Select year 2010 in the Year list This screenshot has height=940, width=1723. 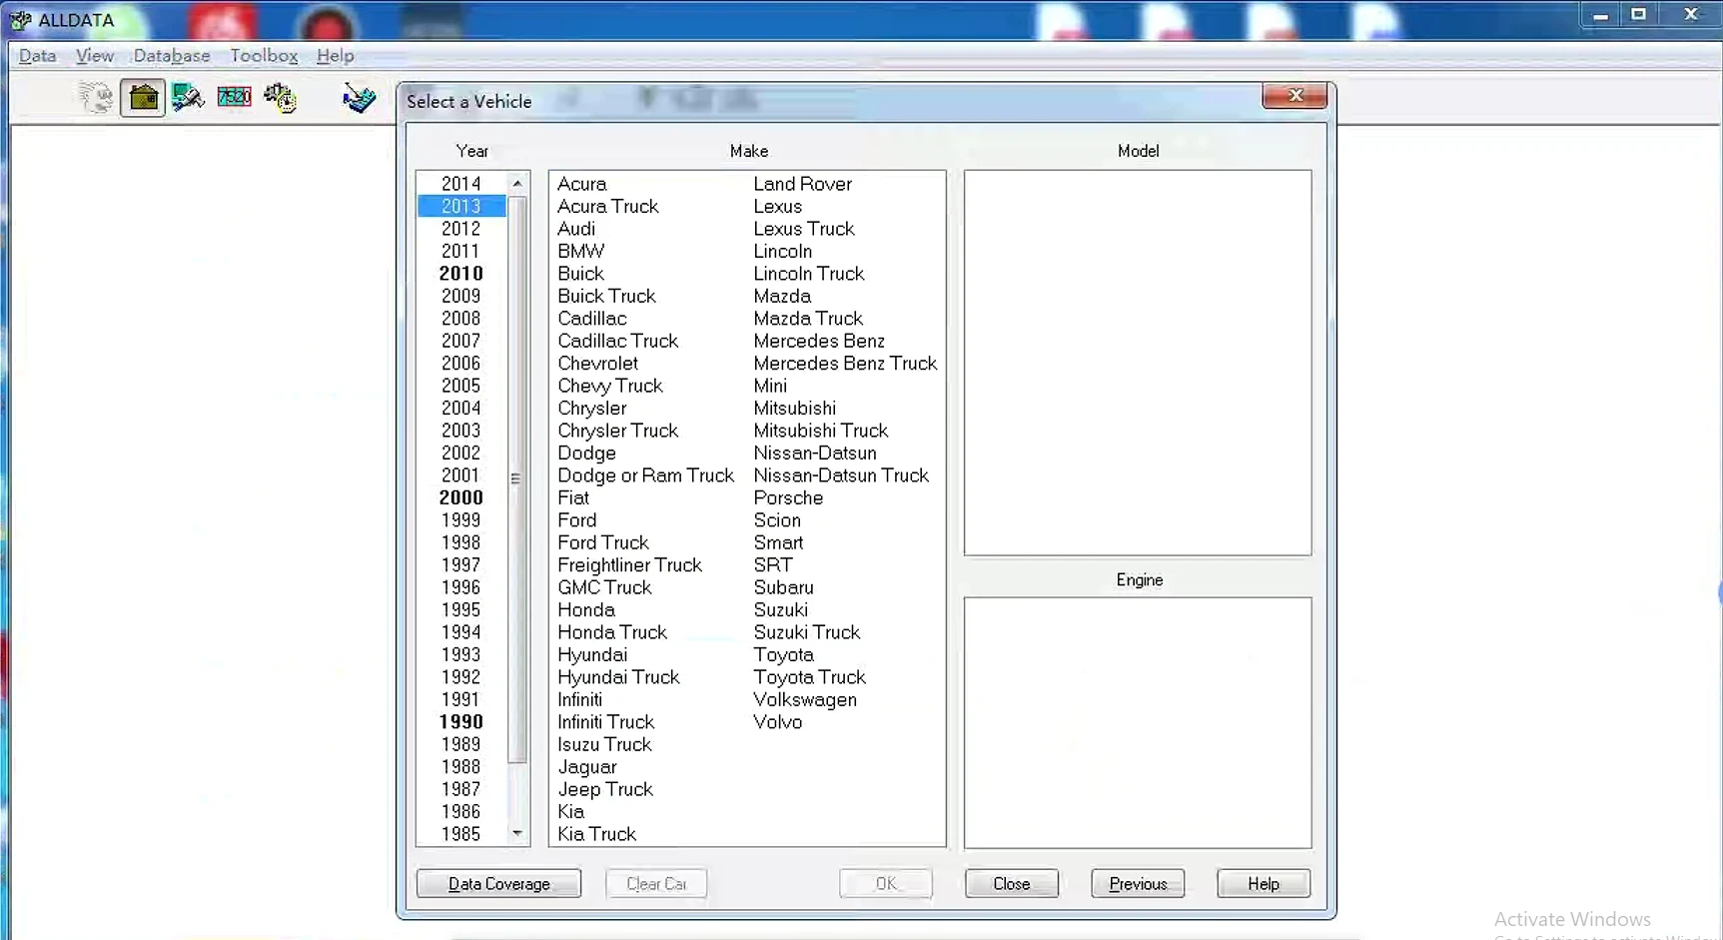[x=460, y=274]
